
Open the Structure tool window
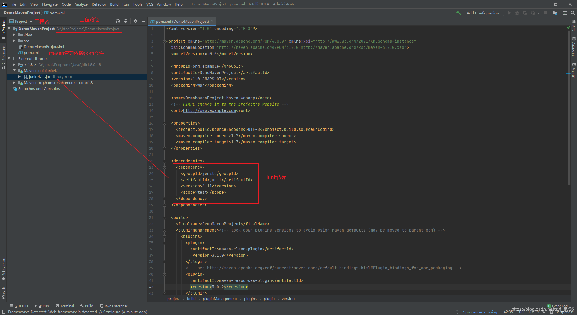(3, 57)
